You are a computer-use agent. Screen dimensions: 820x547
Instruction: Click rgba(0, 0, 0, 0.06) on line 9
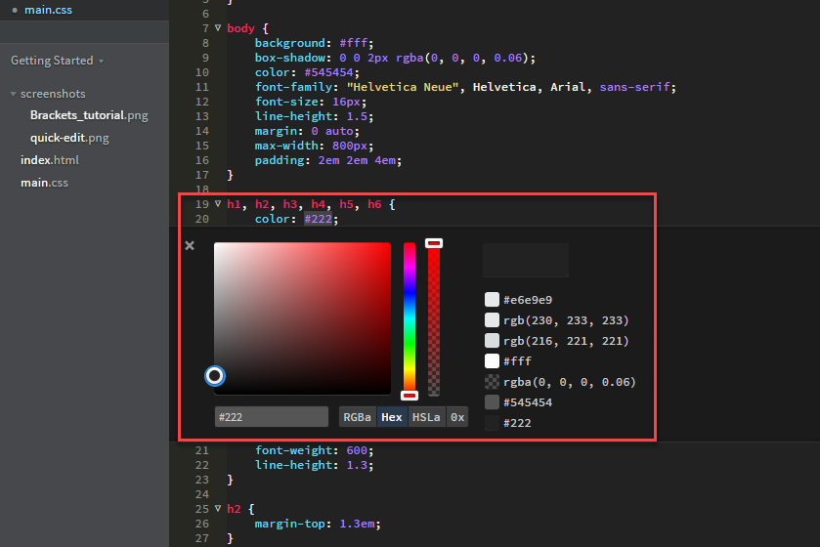(x=462, y=58)
